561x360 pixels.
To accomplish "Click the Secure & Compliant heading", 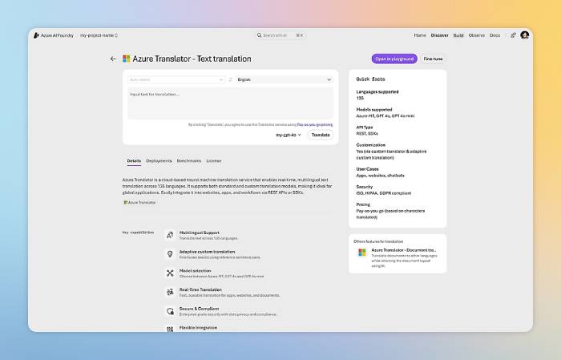I will tap(199, 309).
